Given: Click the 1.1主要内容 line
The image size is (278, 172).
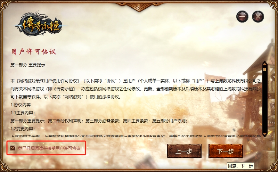Looking at the screenshot, I should [x=23, y=113].
